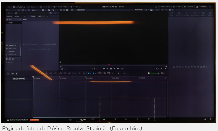The width and height of the screenshot is (218, 131).
Task: Click the timeline zoom out minus
Action: tap(112, 73)
